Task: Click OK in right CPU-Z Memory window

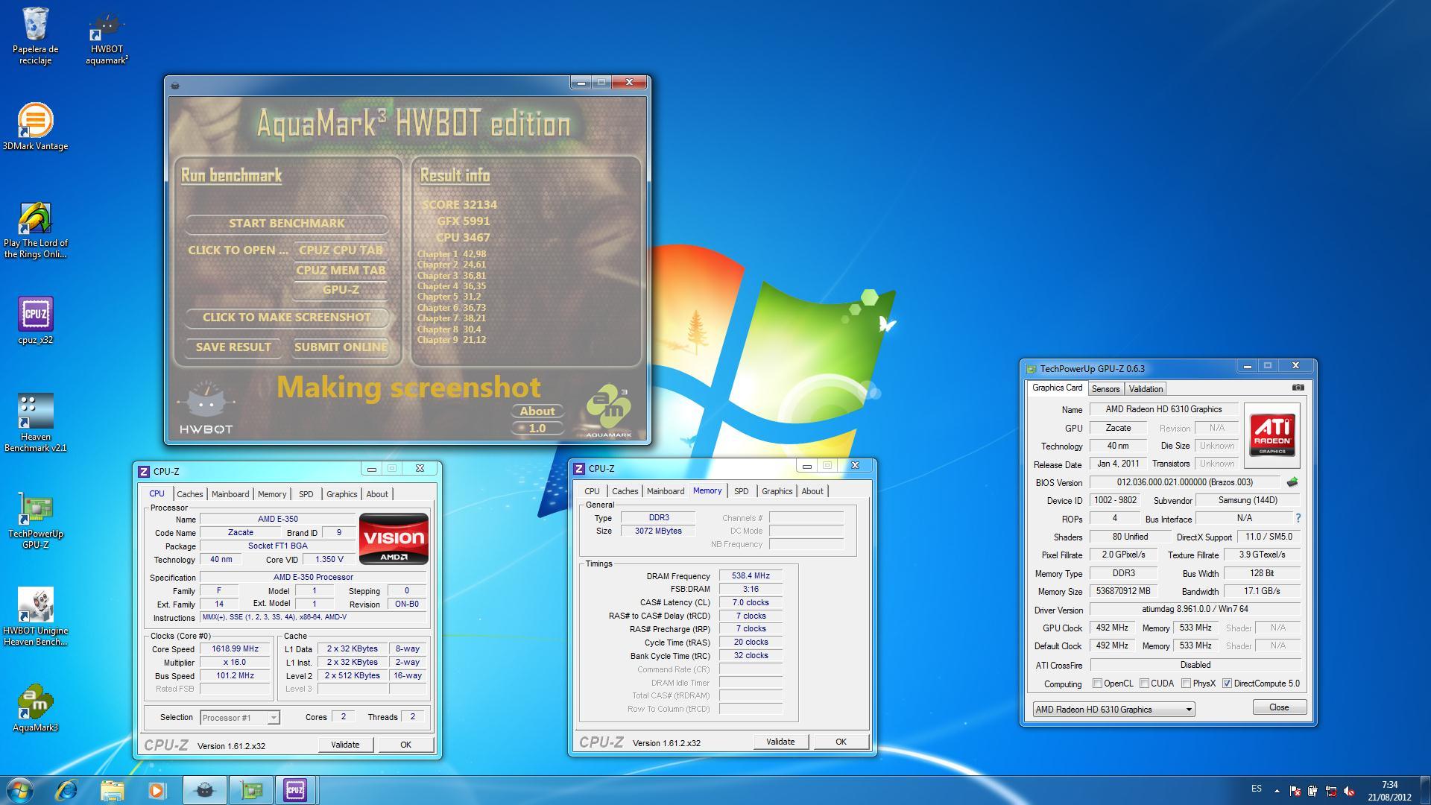Action: click(841, 742)
